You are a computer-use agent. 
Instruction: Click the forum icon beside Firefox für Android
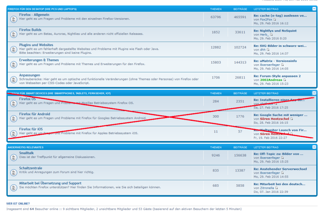[x=14, y=118]
